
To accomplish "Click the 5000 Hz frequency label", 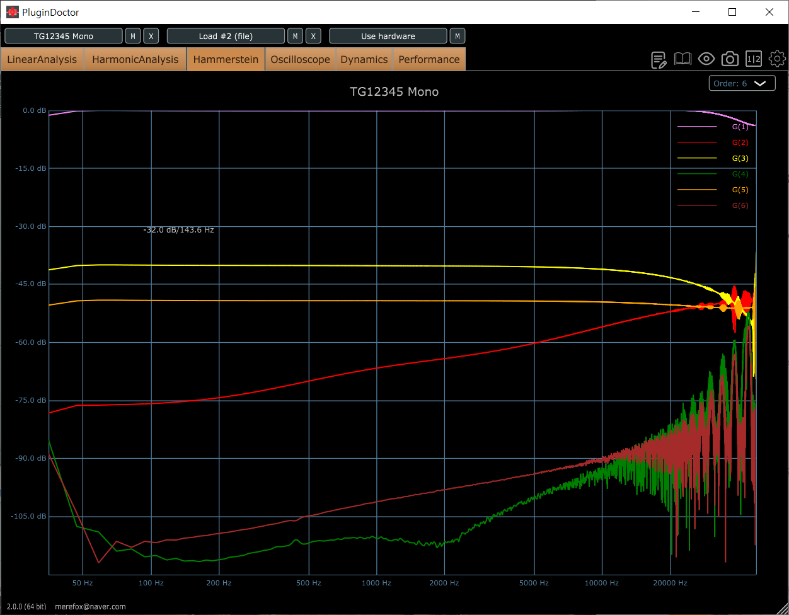I will click(x=534, y=583).
